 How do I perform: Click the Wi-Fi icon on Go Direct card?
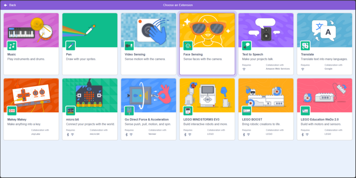[131, 134]
